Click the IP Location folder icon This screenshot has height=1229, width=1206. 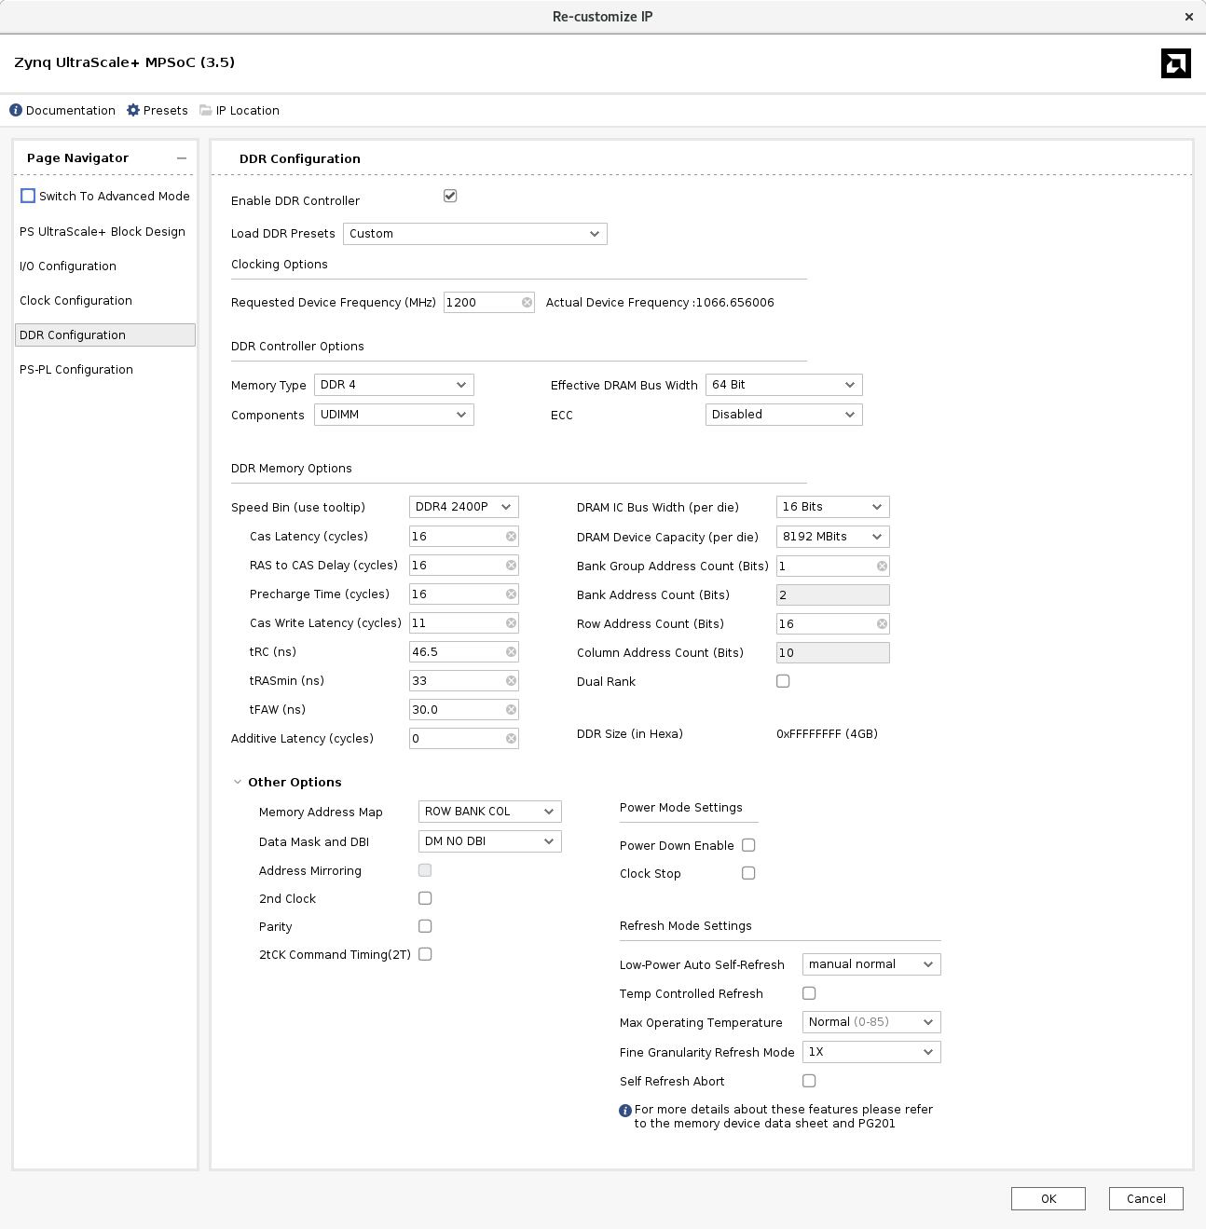(203, 110)
